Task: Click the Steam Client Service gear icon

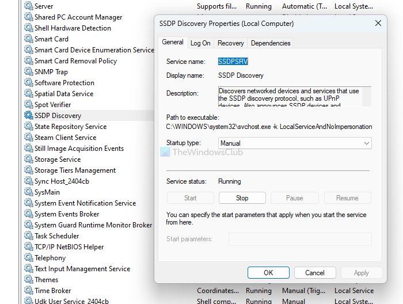Action: 28,138
